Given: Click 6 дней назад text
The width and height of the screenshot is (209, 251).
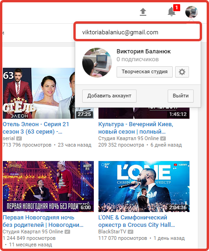Looking at the screenshot, I should tap(166, 145).
